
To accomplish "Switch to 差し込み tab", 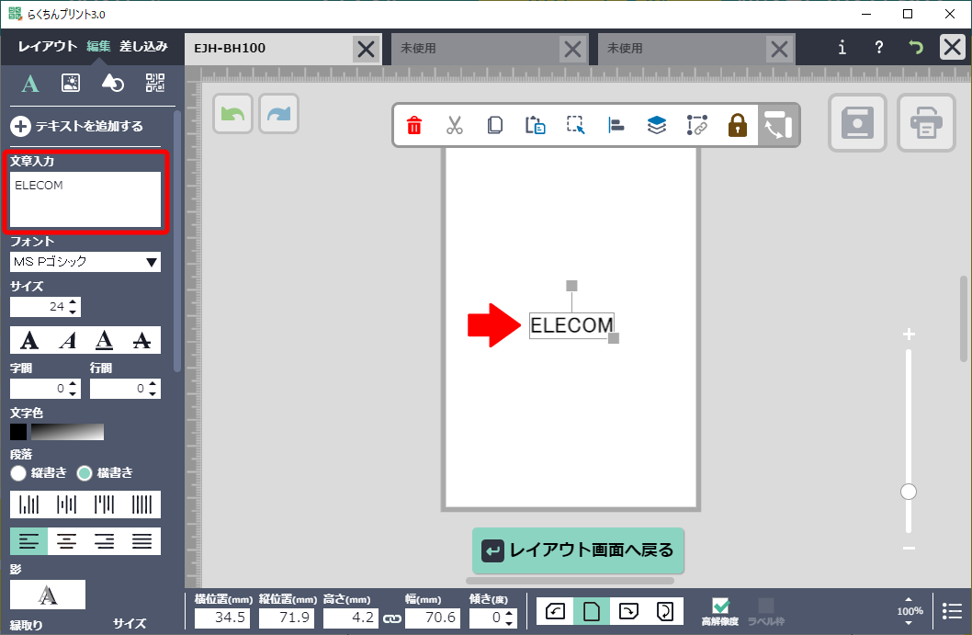I will click(x=144, y=47).
